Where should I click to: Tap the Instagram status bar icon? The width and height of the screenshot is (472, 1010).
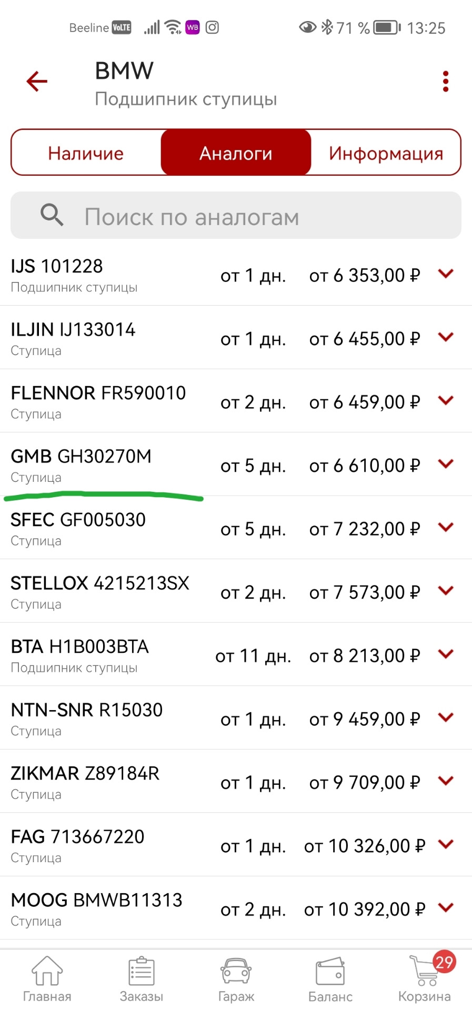point(212,27)
